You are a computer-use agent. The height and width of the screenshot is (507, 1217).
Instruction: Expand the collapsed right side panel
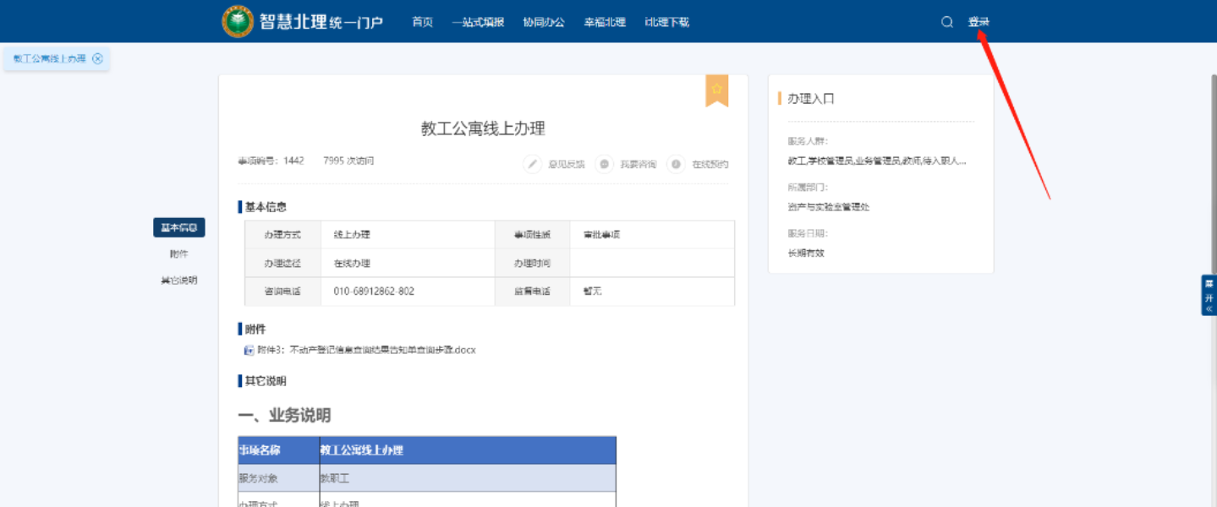(x=1209, y=295)
